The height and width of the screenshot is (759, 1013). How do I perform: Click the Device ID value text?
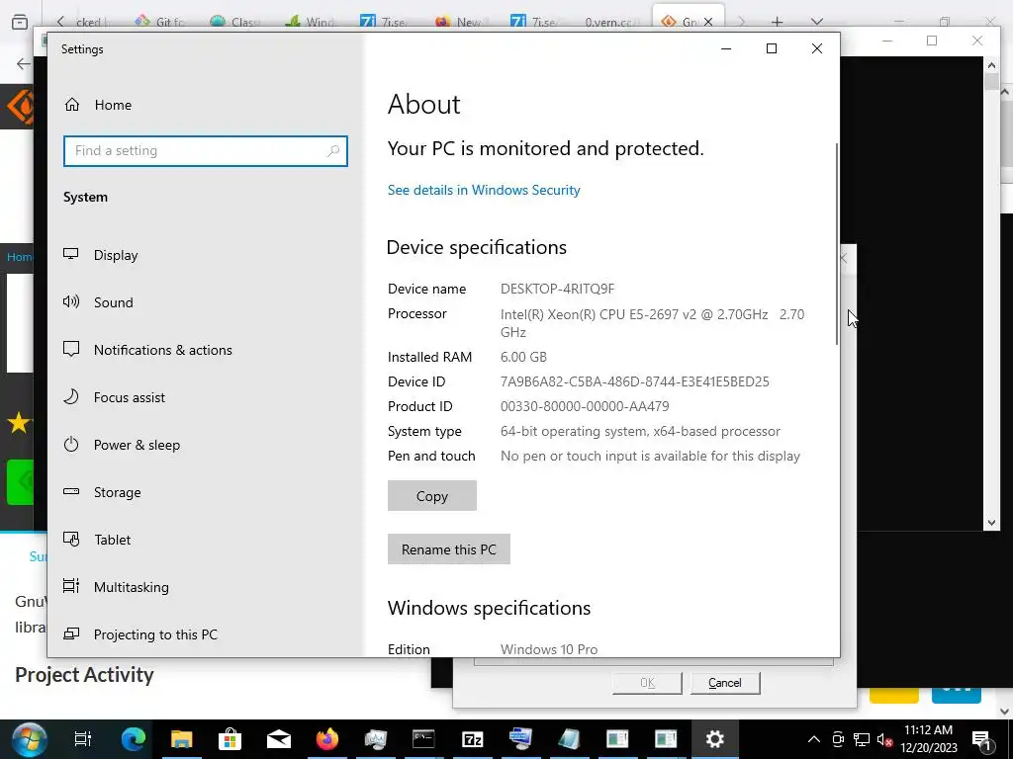pyautogui.click(x=634, y=382)
